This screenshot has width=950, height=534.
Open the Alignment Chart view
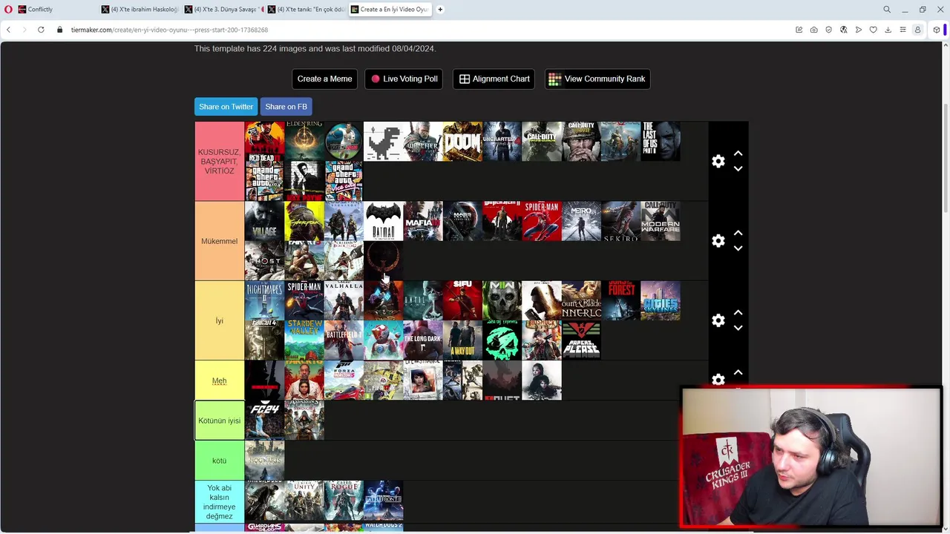[494, 79]
